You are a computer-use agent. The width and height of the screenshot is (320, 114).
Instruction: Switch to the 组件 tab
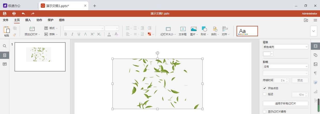point(62,20)
